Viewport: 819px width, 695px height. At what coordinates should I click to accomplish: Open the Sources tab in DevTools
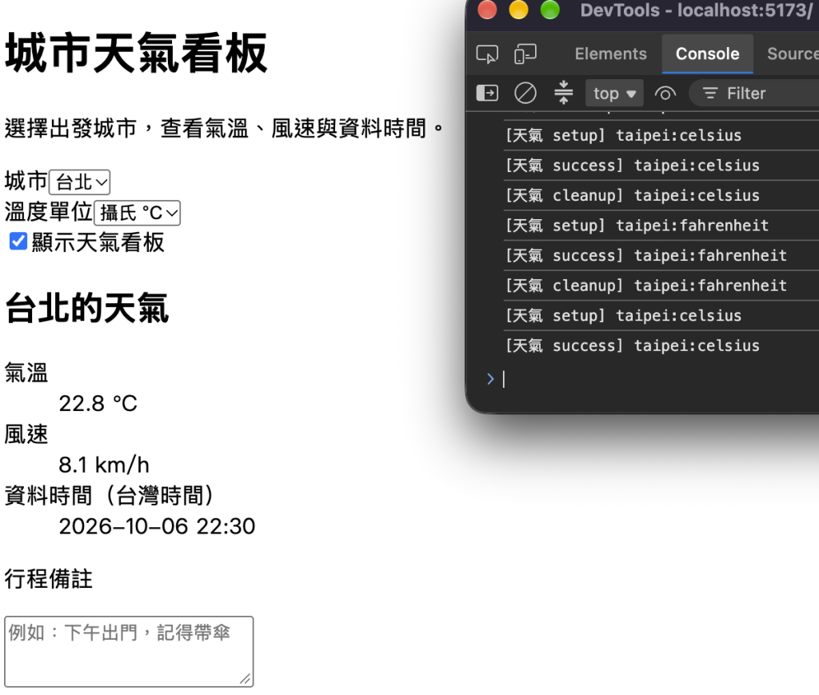[x=792, y=54]
